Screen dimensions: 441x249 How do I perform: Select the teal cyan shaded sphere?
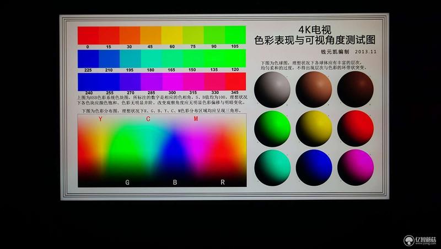272,168
